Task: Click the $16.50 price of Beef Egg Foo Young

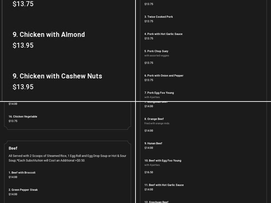Action: [x=149, y=172]
